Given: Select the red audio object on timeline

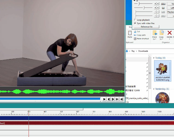Looking at the screenshot, I should pos(87,123).
